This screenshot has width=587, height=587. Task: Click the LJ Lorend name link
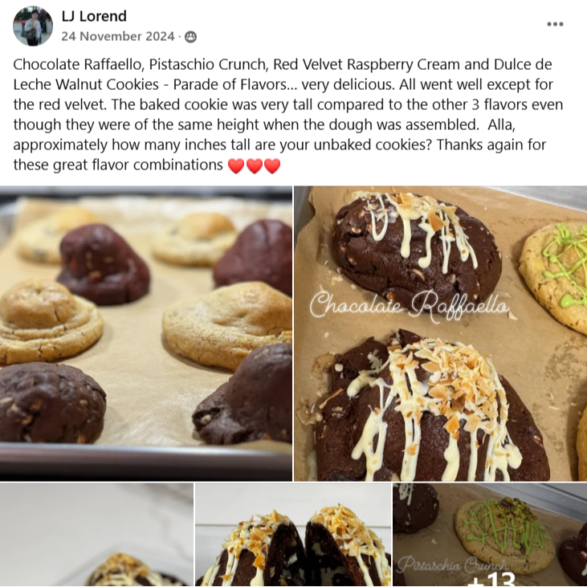pos(94,16)
